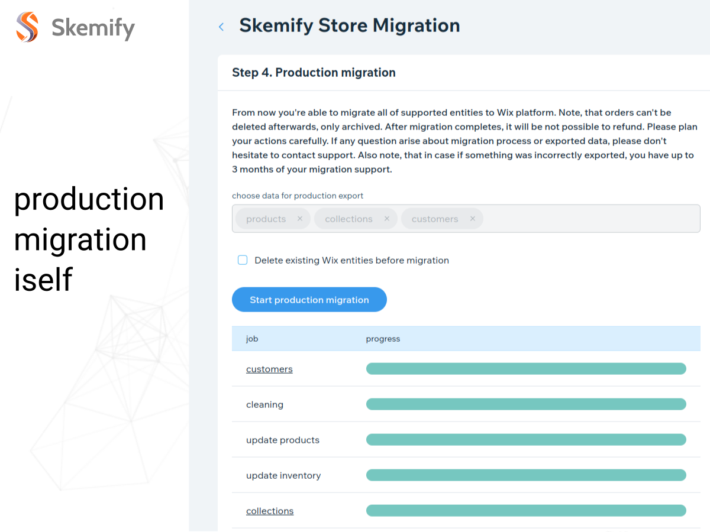The width and height of the screenshot is (710, 532).
Task: Click the update products progress bar
Action: click(526, 440)
